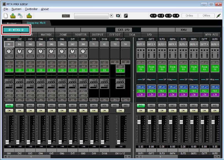Click the camera snapshot store icon
Image resolution: width=224 pixels, height=160 pixels.
(118, 16)
